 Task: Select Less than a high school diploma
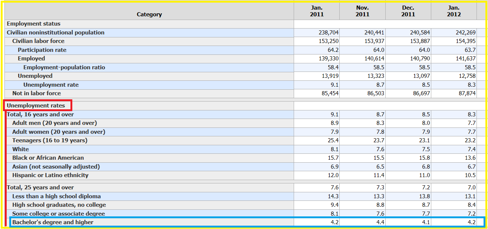[56, 196]
